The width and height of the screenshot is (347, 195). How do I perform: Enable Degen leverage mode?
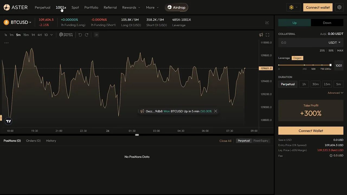[x=297, y=58]
